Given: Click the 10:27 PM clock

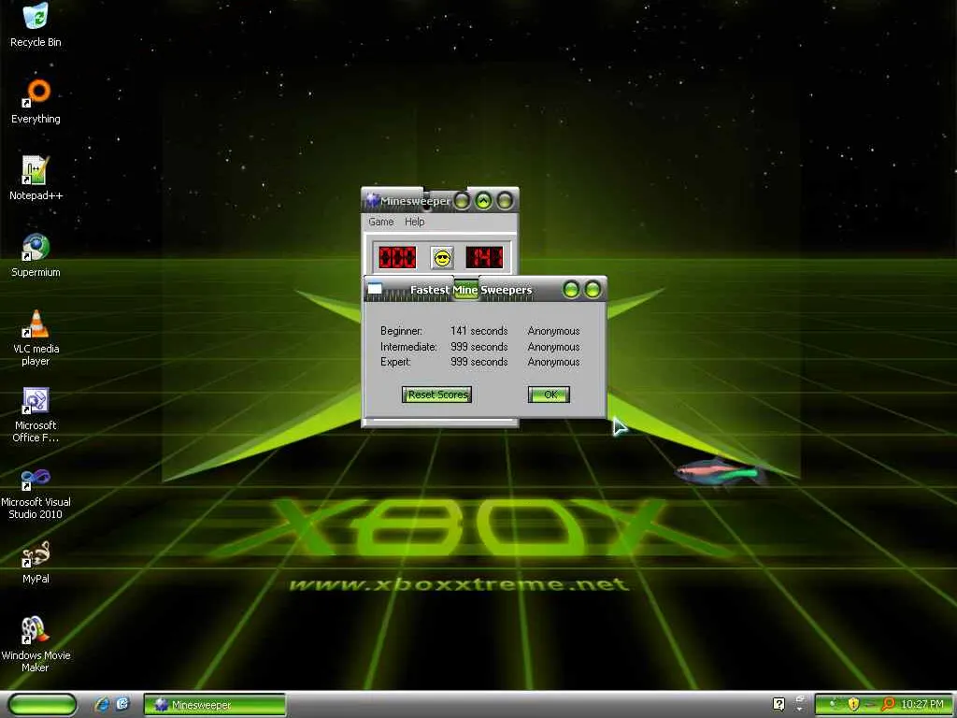Looking at the screenshot, I should [921, 704].
